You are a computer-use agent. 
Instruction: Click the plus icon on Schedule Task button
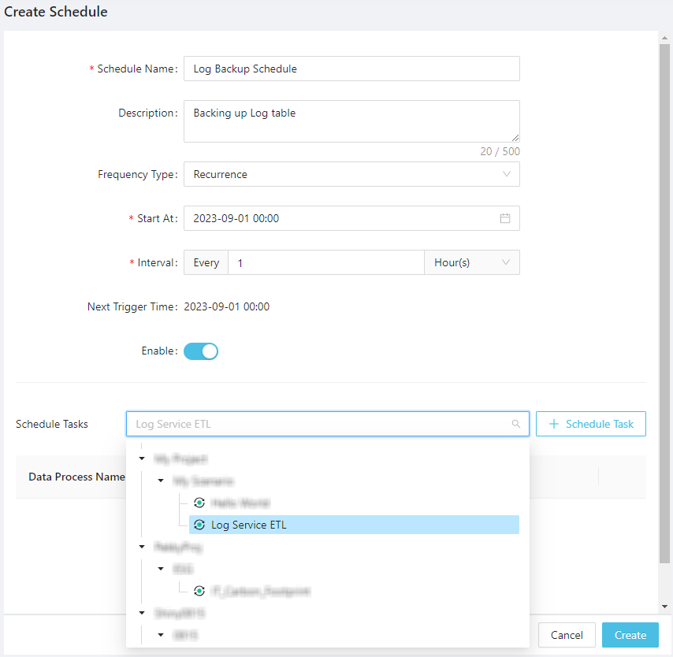(553, 424)
